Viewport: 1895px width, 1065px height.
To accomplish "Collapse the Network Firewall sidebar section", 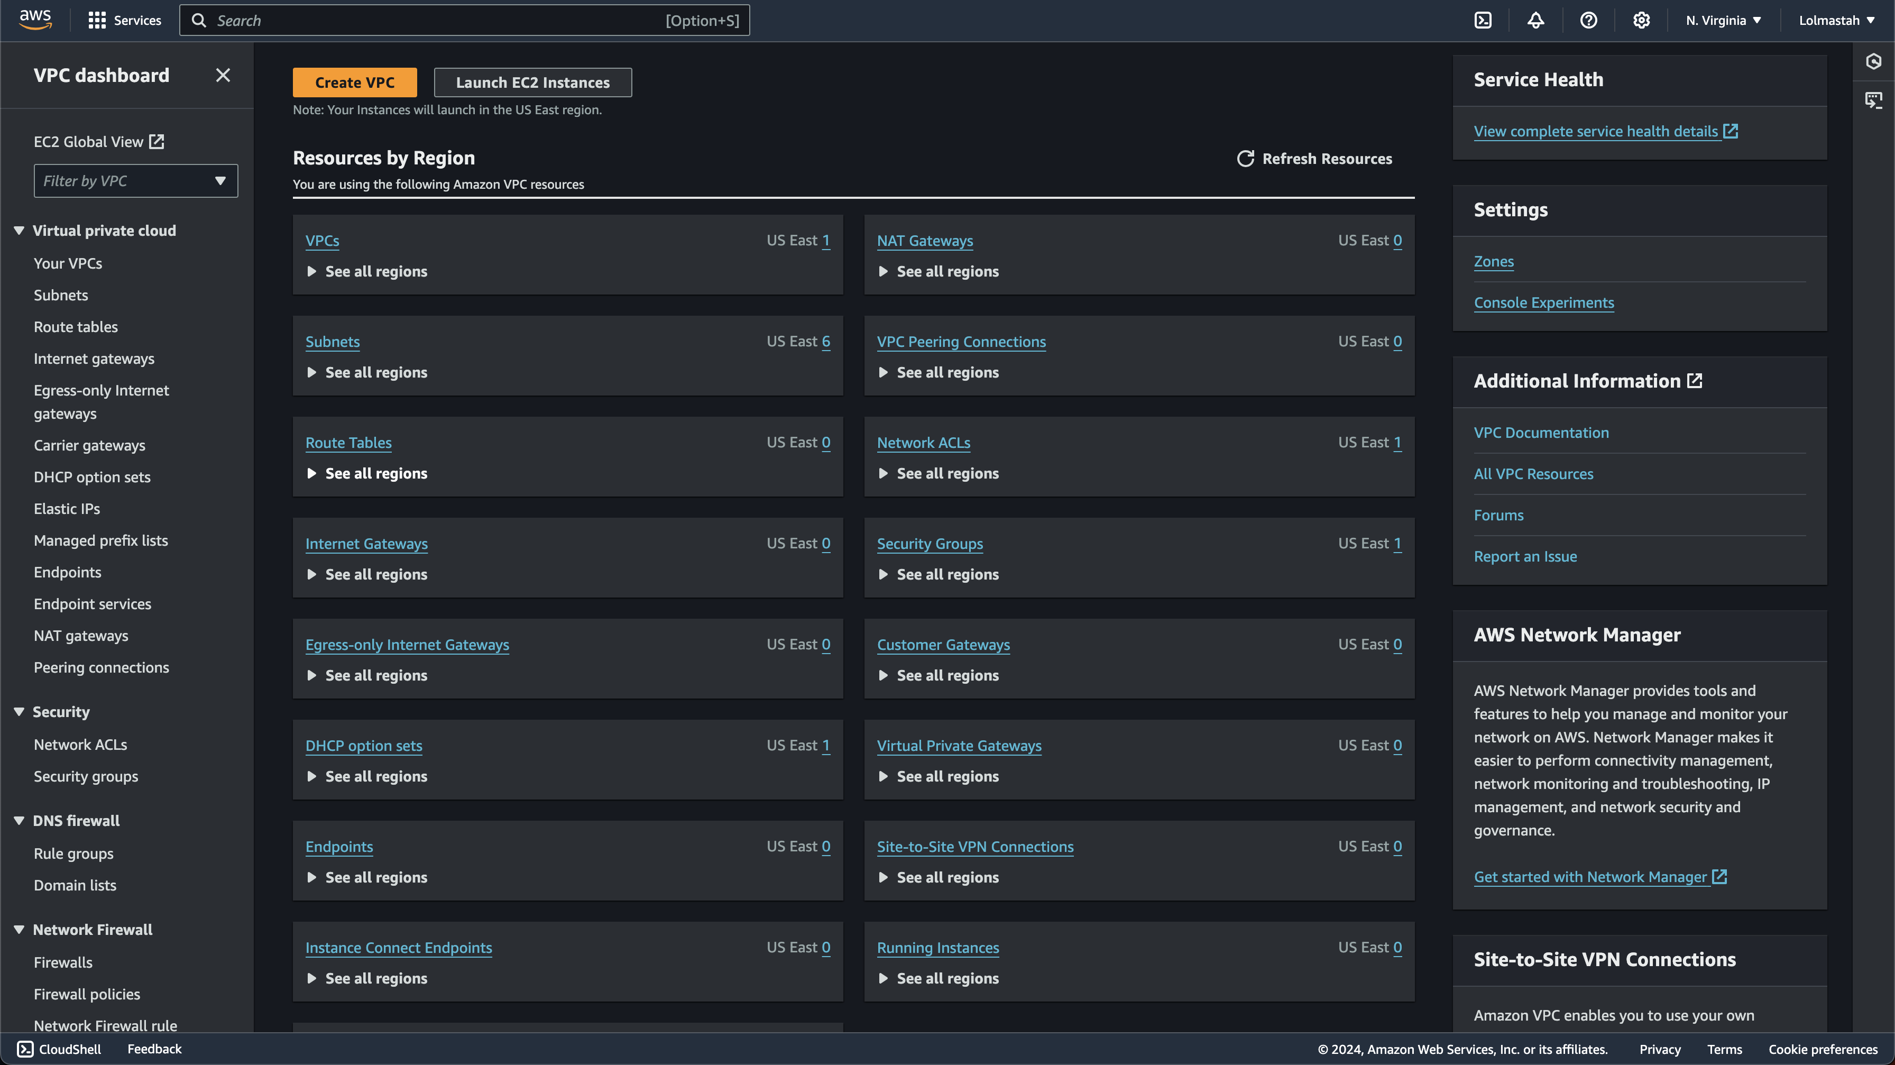I will click(19, 930).
